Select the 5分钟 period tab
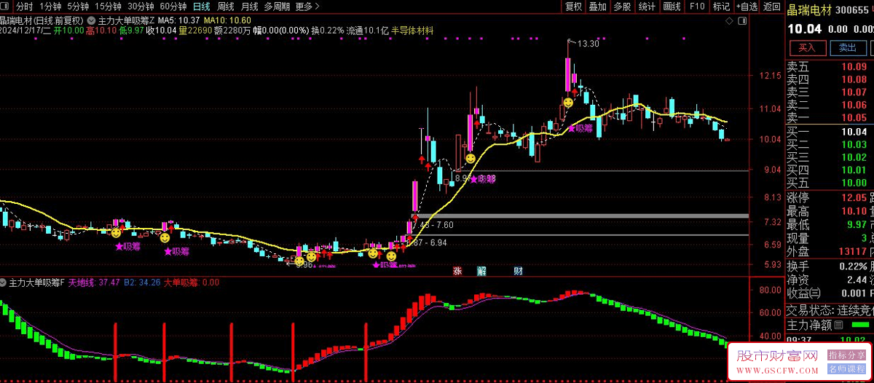Image resolution: width=874 pixels, height=383 pixels. 79,7
